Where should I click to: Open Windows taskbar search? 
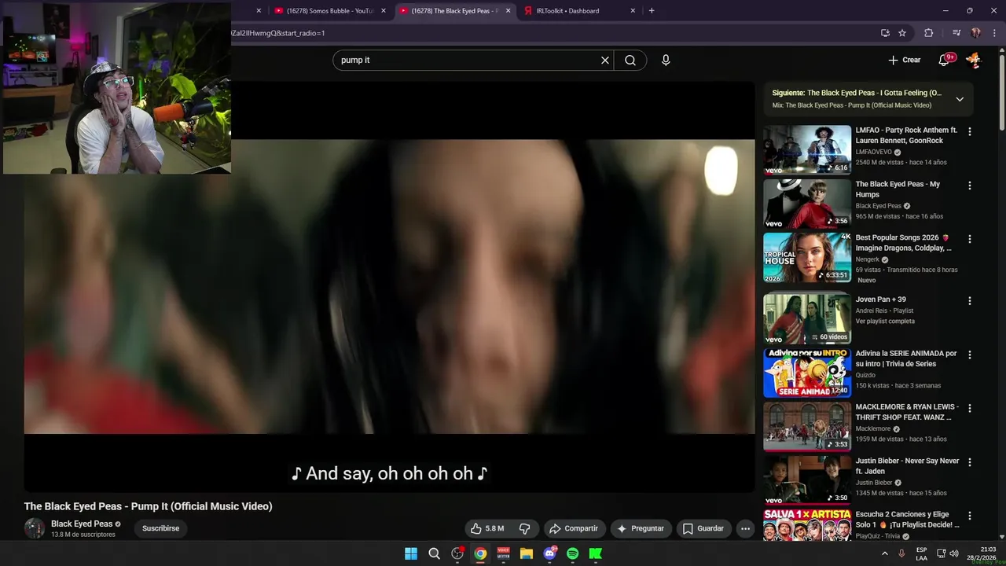click(434, 553)
